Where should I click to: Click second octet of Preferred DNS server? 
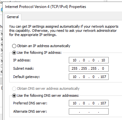pos(84,103)
